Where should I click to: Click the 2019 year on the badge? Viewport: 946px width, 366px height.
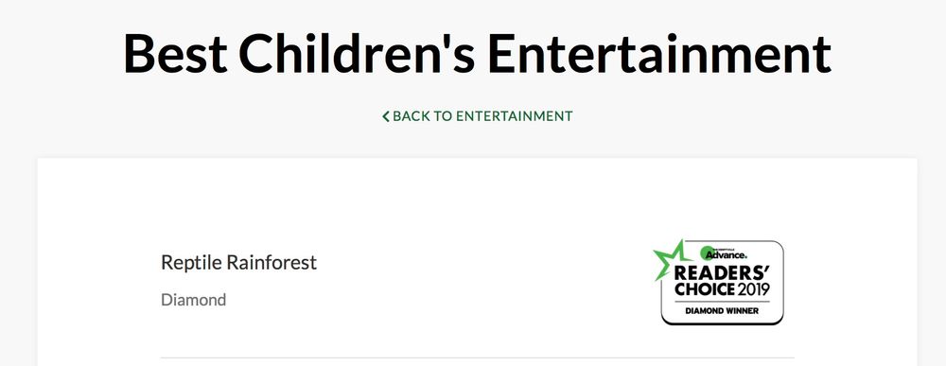click(x=753, y=289)
